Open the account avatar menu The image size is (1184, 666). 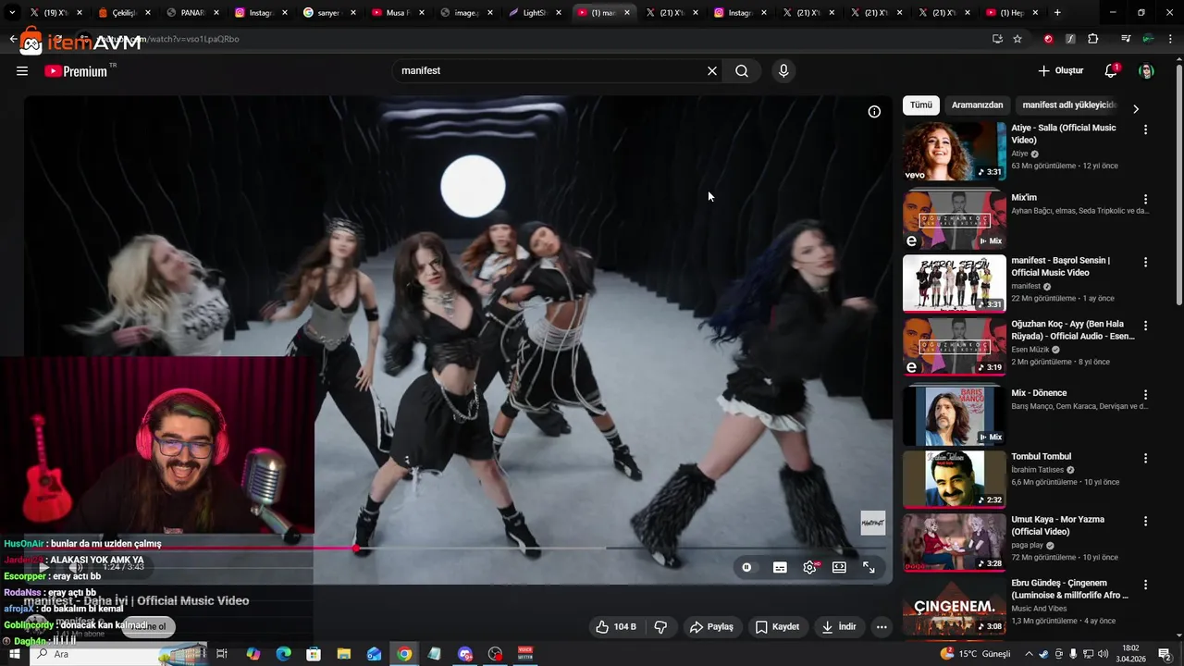tap(1146, 71)
